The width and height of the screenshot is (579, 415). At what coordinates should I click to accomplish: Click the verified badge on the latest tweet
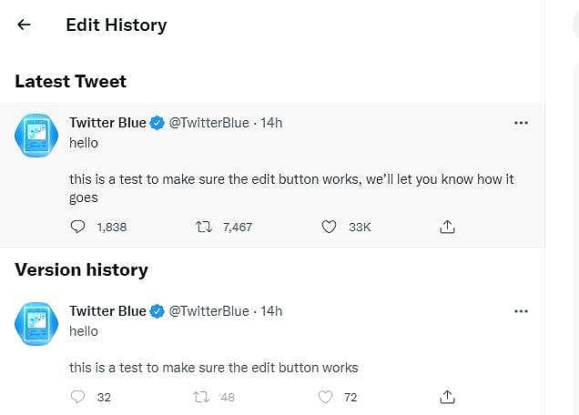(x=157, y=123)
